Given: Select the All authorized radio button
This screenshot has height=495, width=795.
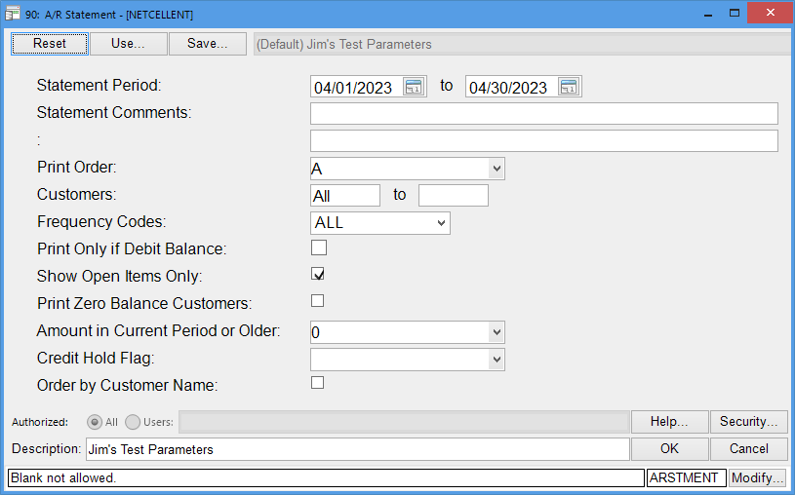Looking at the screenshot, I should point(95,422).
